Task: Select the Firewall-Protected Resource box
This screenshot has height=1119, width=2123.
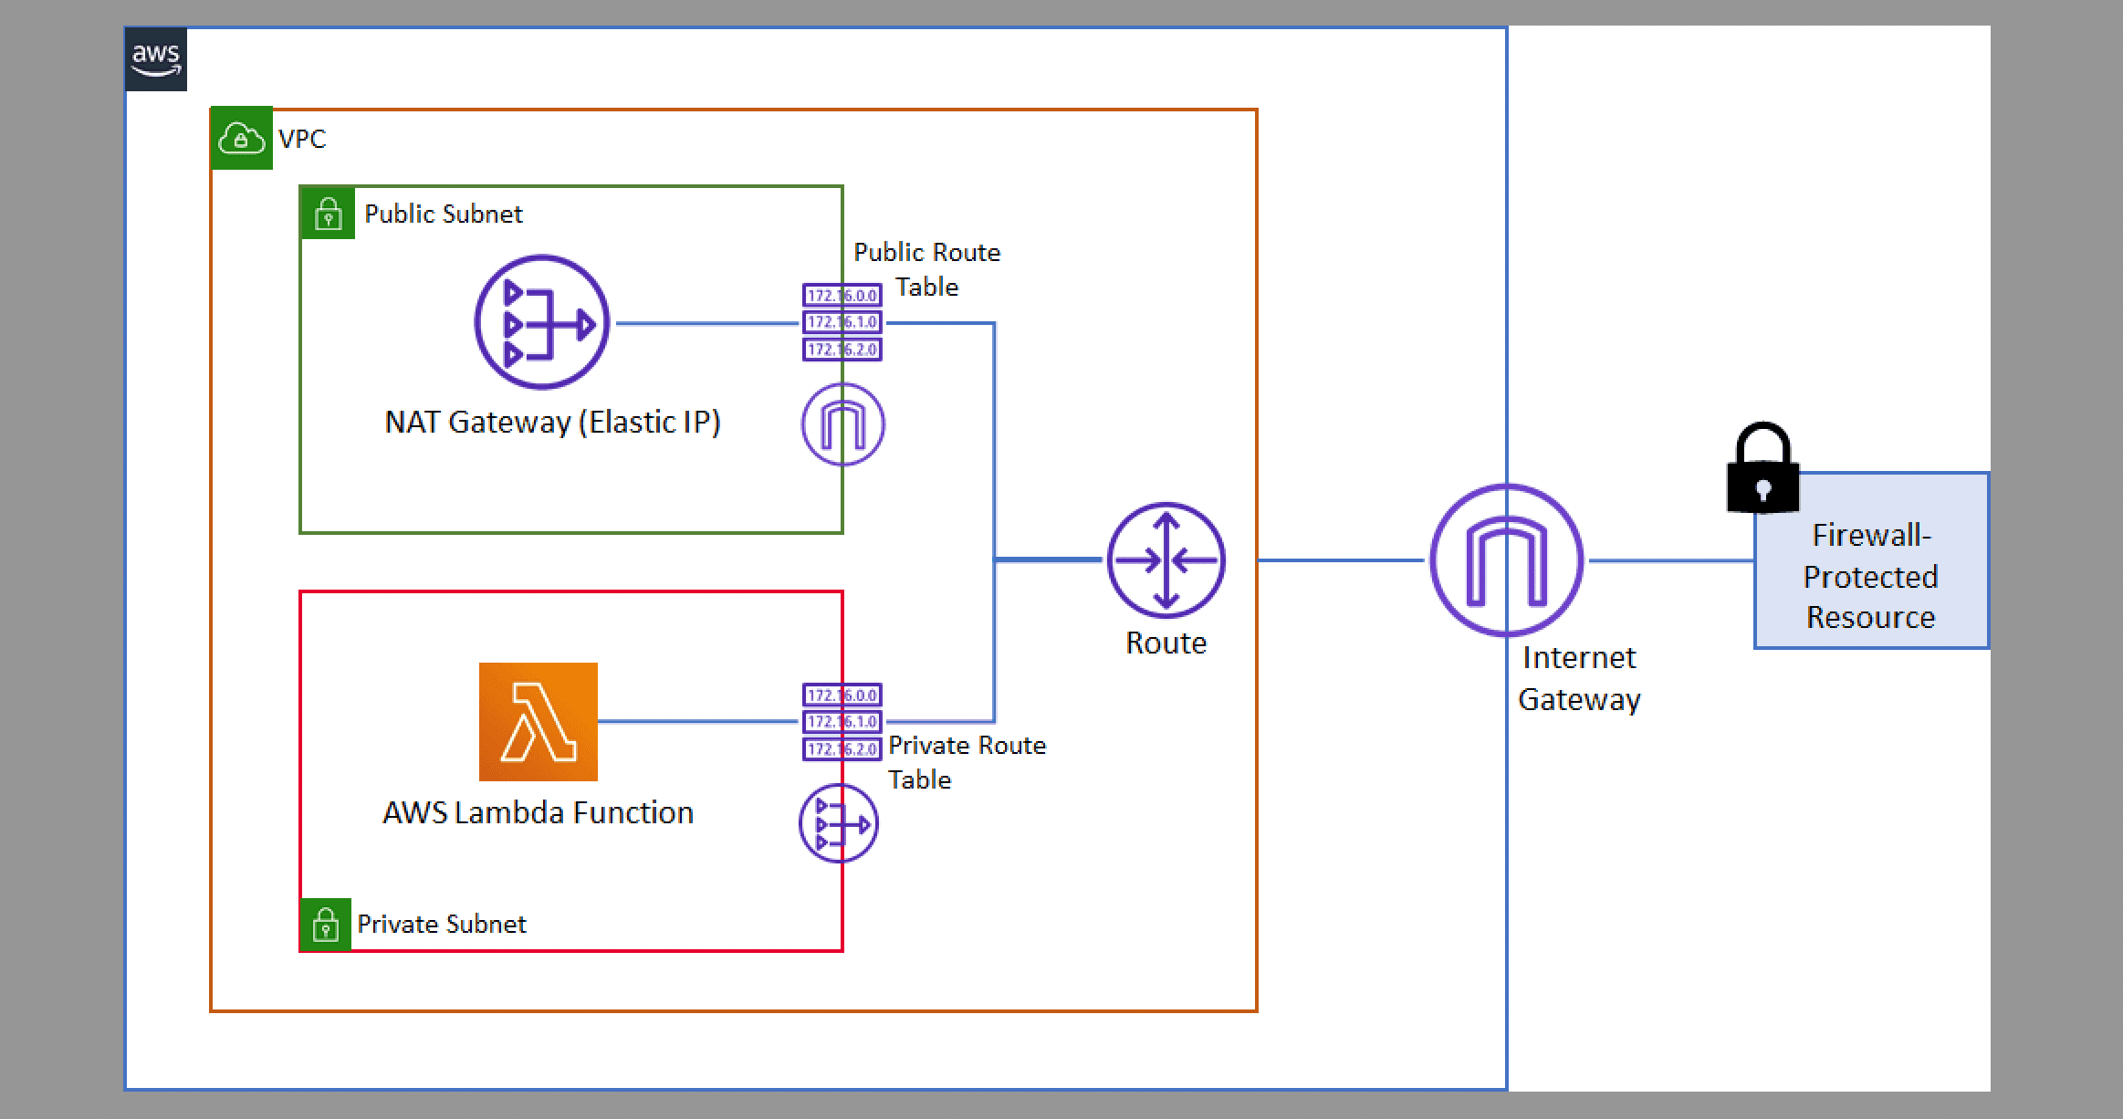Action: tap(1870, 576)
